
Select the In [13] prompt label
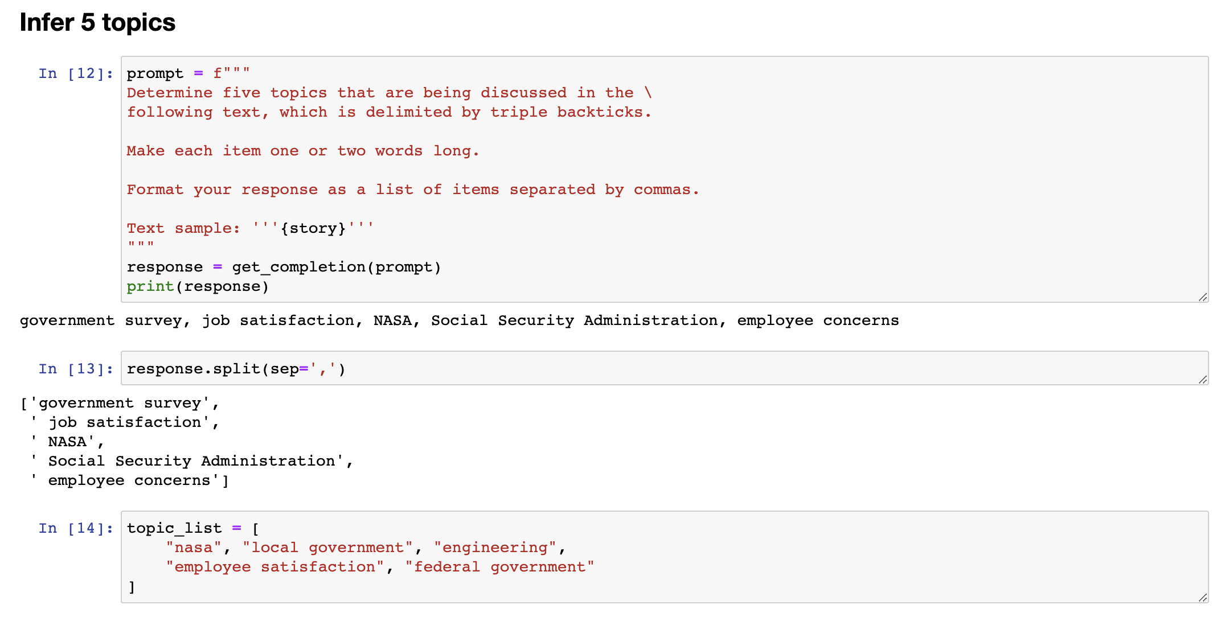pyautogui.click(x=76, y=369)
